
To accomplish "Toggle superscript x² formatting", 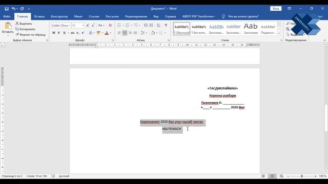I will tap(83, 33).
